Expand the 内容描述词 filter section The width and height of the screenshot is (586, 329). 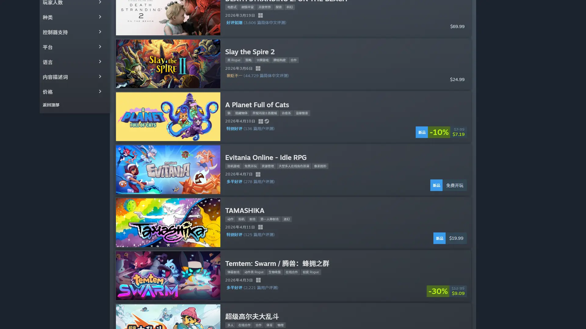click(72, 77)
